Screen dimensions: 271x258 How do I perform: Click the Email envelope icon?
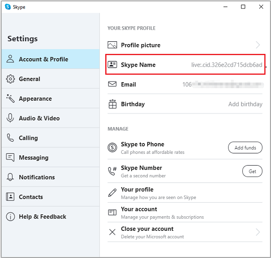113,84
